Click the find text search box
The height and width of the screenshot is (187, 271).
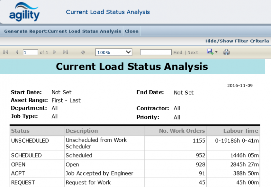point(155,52)
